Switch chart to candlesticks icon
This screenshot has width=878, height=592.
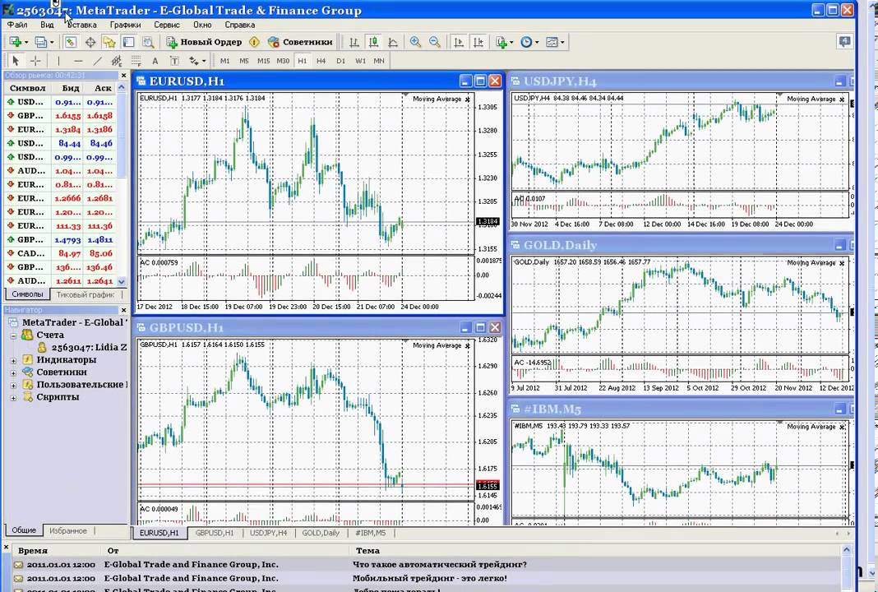[x=373, y=42]
